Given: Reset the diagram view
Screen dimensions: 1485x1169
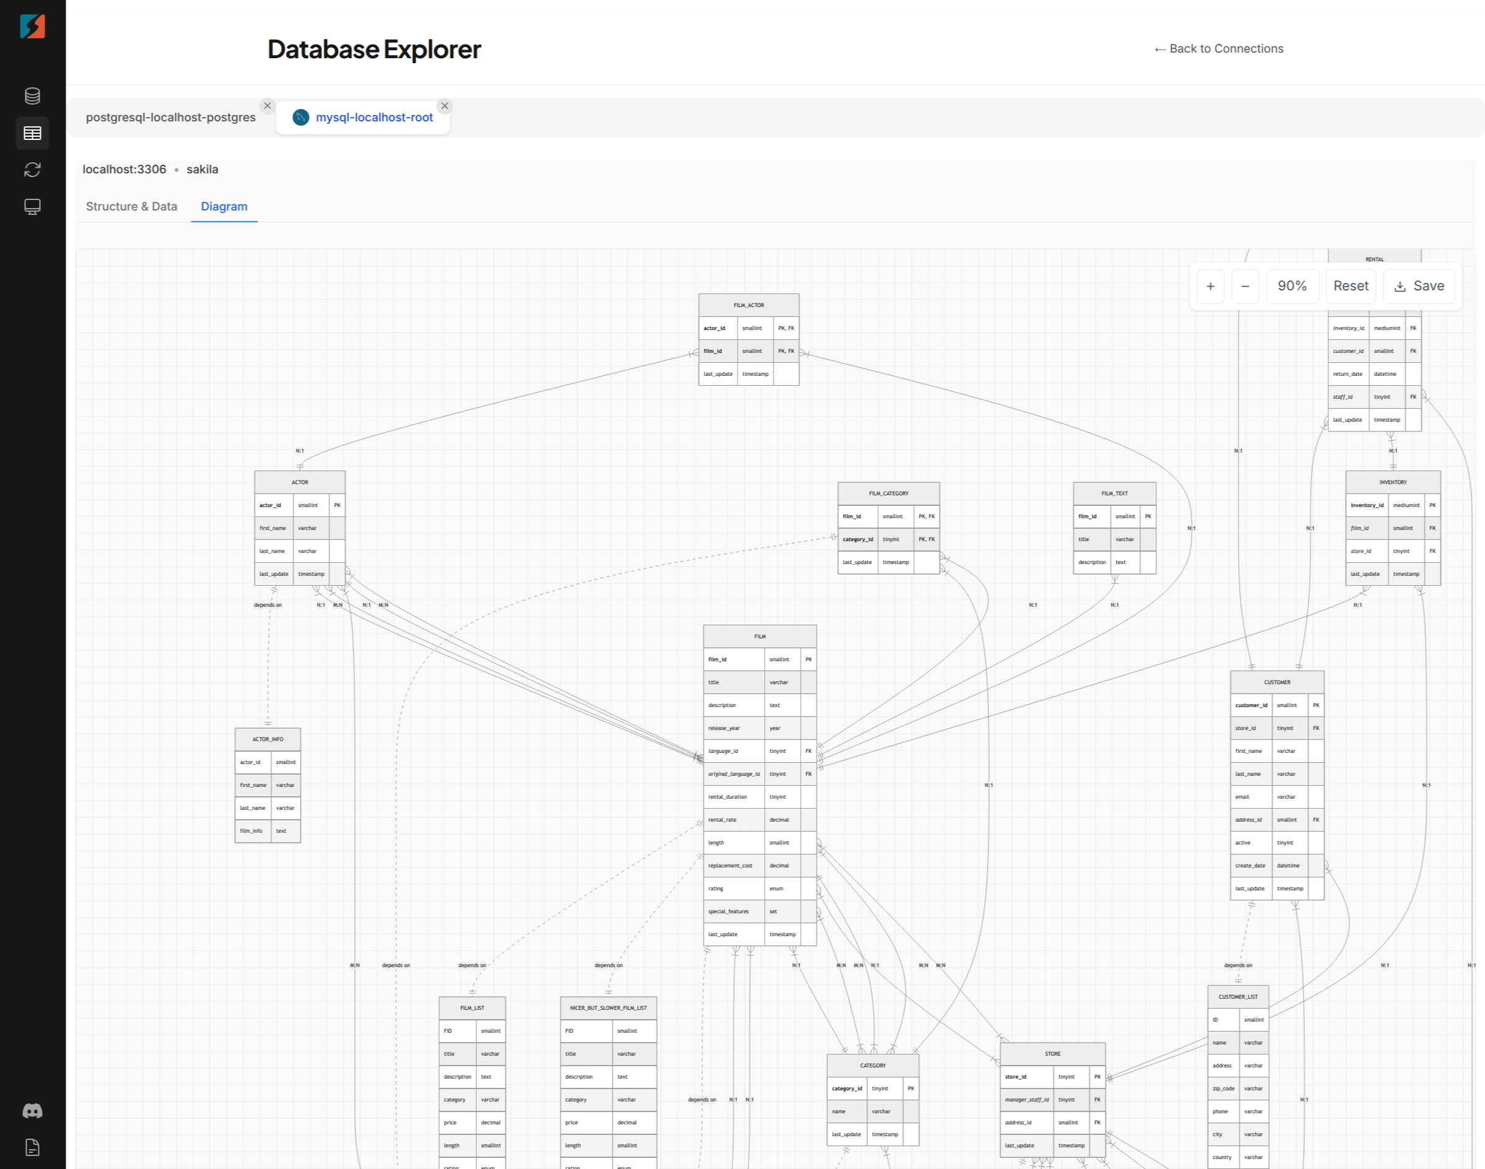Looking at the screenshot, I should click(1350, 286).
